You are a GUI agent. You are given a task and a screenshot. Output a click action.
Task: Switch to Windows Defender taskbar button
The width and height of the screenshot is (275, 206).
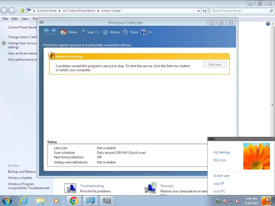coord(107,201)
